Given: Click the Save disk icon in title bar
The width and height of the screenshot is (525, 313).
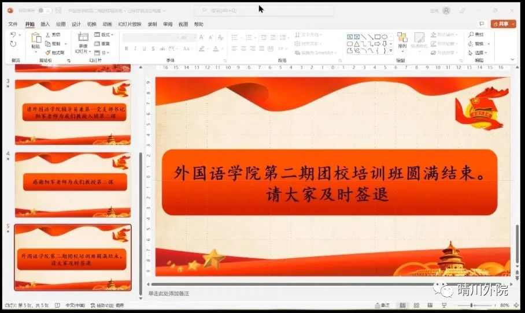Looking at the screenshot, I should point(60,10).
